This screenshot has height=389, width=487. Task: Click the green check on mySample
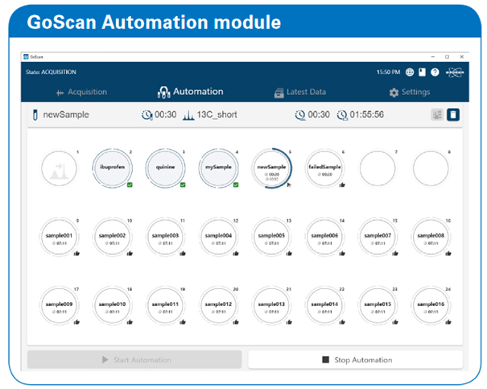236,185
